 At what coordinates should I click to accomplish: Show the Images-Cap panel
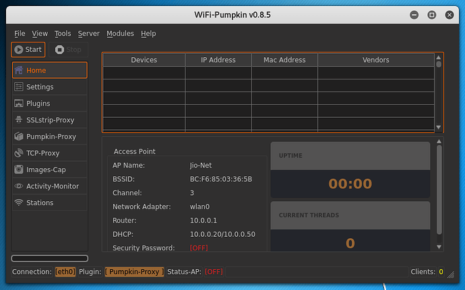click(x=49, y=170)
